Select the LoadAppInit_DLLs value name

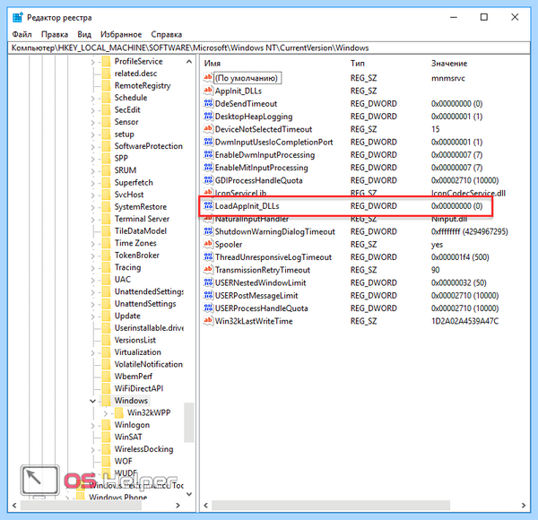[x=247, y=206]
